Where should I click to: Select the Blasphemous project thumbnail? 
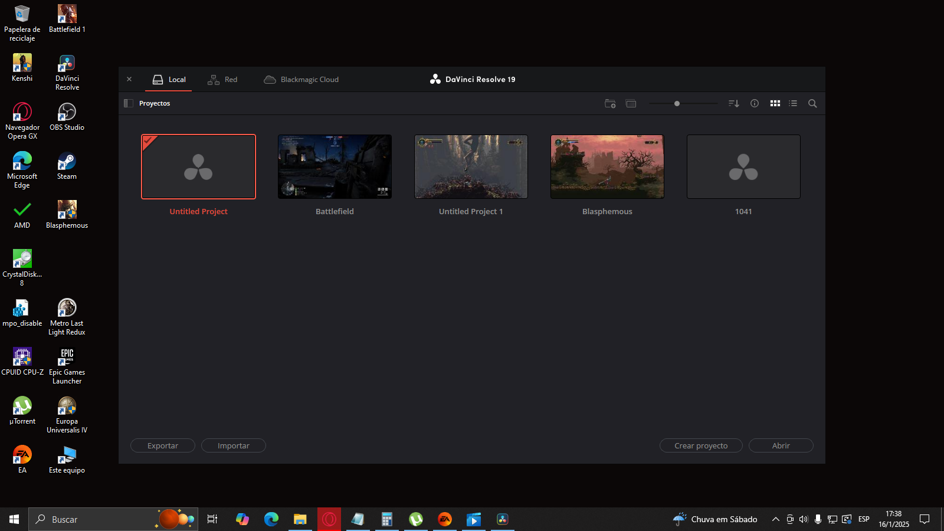[x=607, y=166]
